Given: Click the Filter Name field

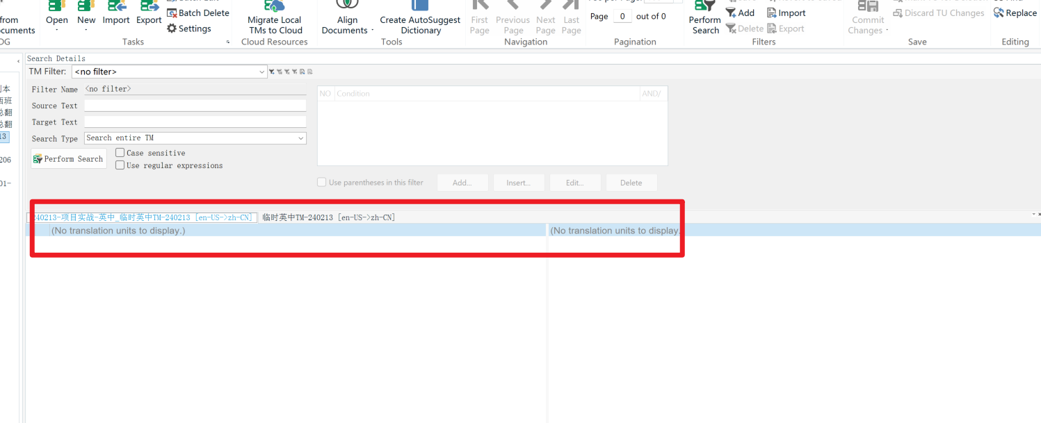Looking at the screenshot, I should (x=195, y=90).
